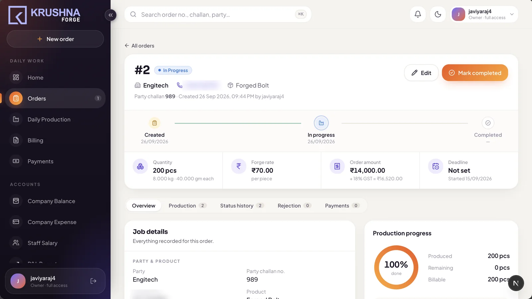
Task: Click the Staff Salary people icon
Action: click(16, 243)
